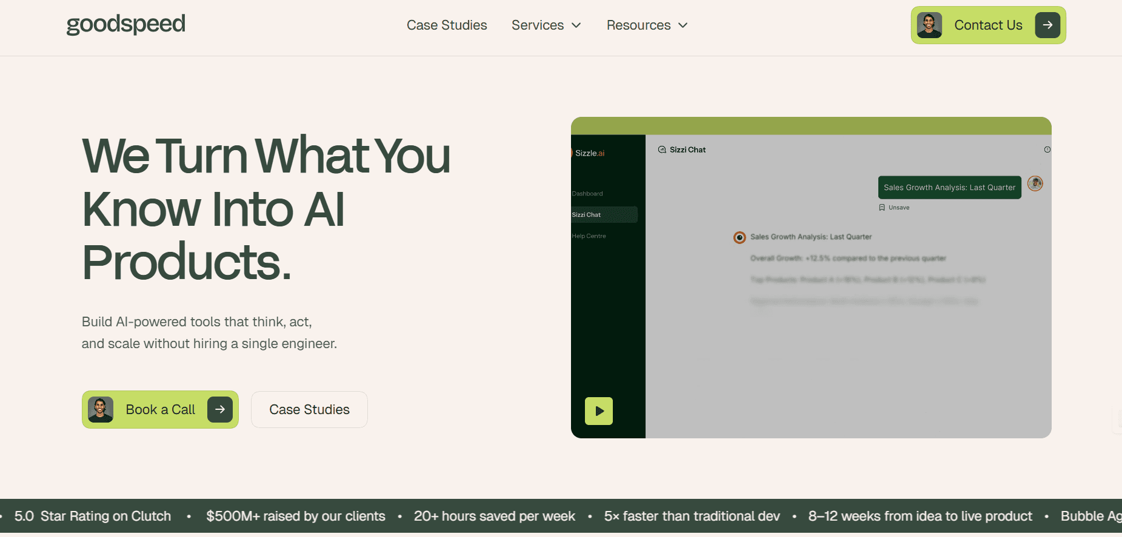The height and width of the screenshot is (537, 1122).
Task: Click '8–12 weeks from idea to live product'
Action: tap(920, 516)
